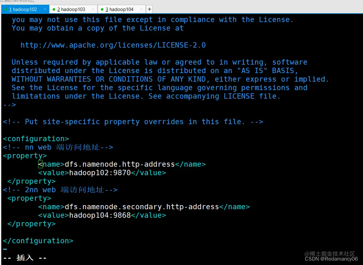Click the 'See the License for the specific' line
The image size is (363, 265).
(x=159, y=88)
